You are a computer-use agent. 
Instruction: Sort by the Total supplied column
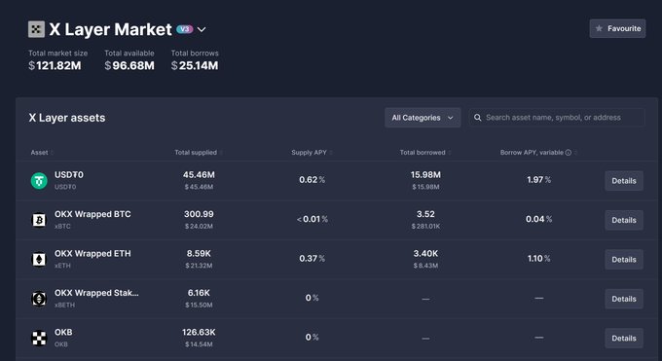(x=199, y=153)
